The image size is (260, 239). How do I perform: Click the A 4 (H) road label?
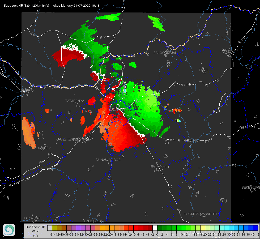click(x=175, y=140)
